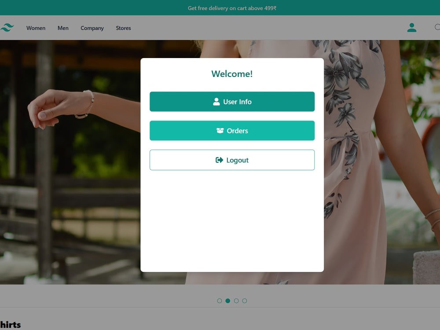440x330 pixels.
Task: Select the fourth carousel dot
Action: 245,301
